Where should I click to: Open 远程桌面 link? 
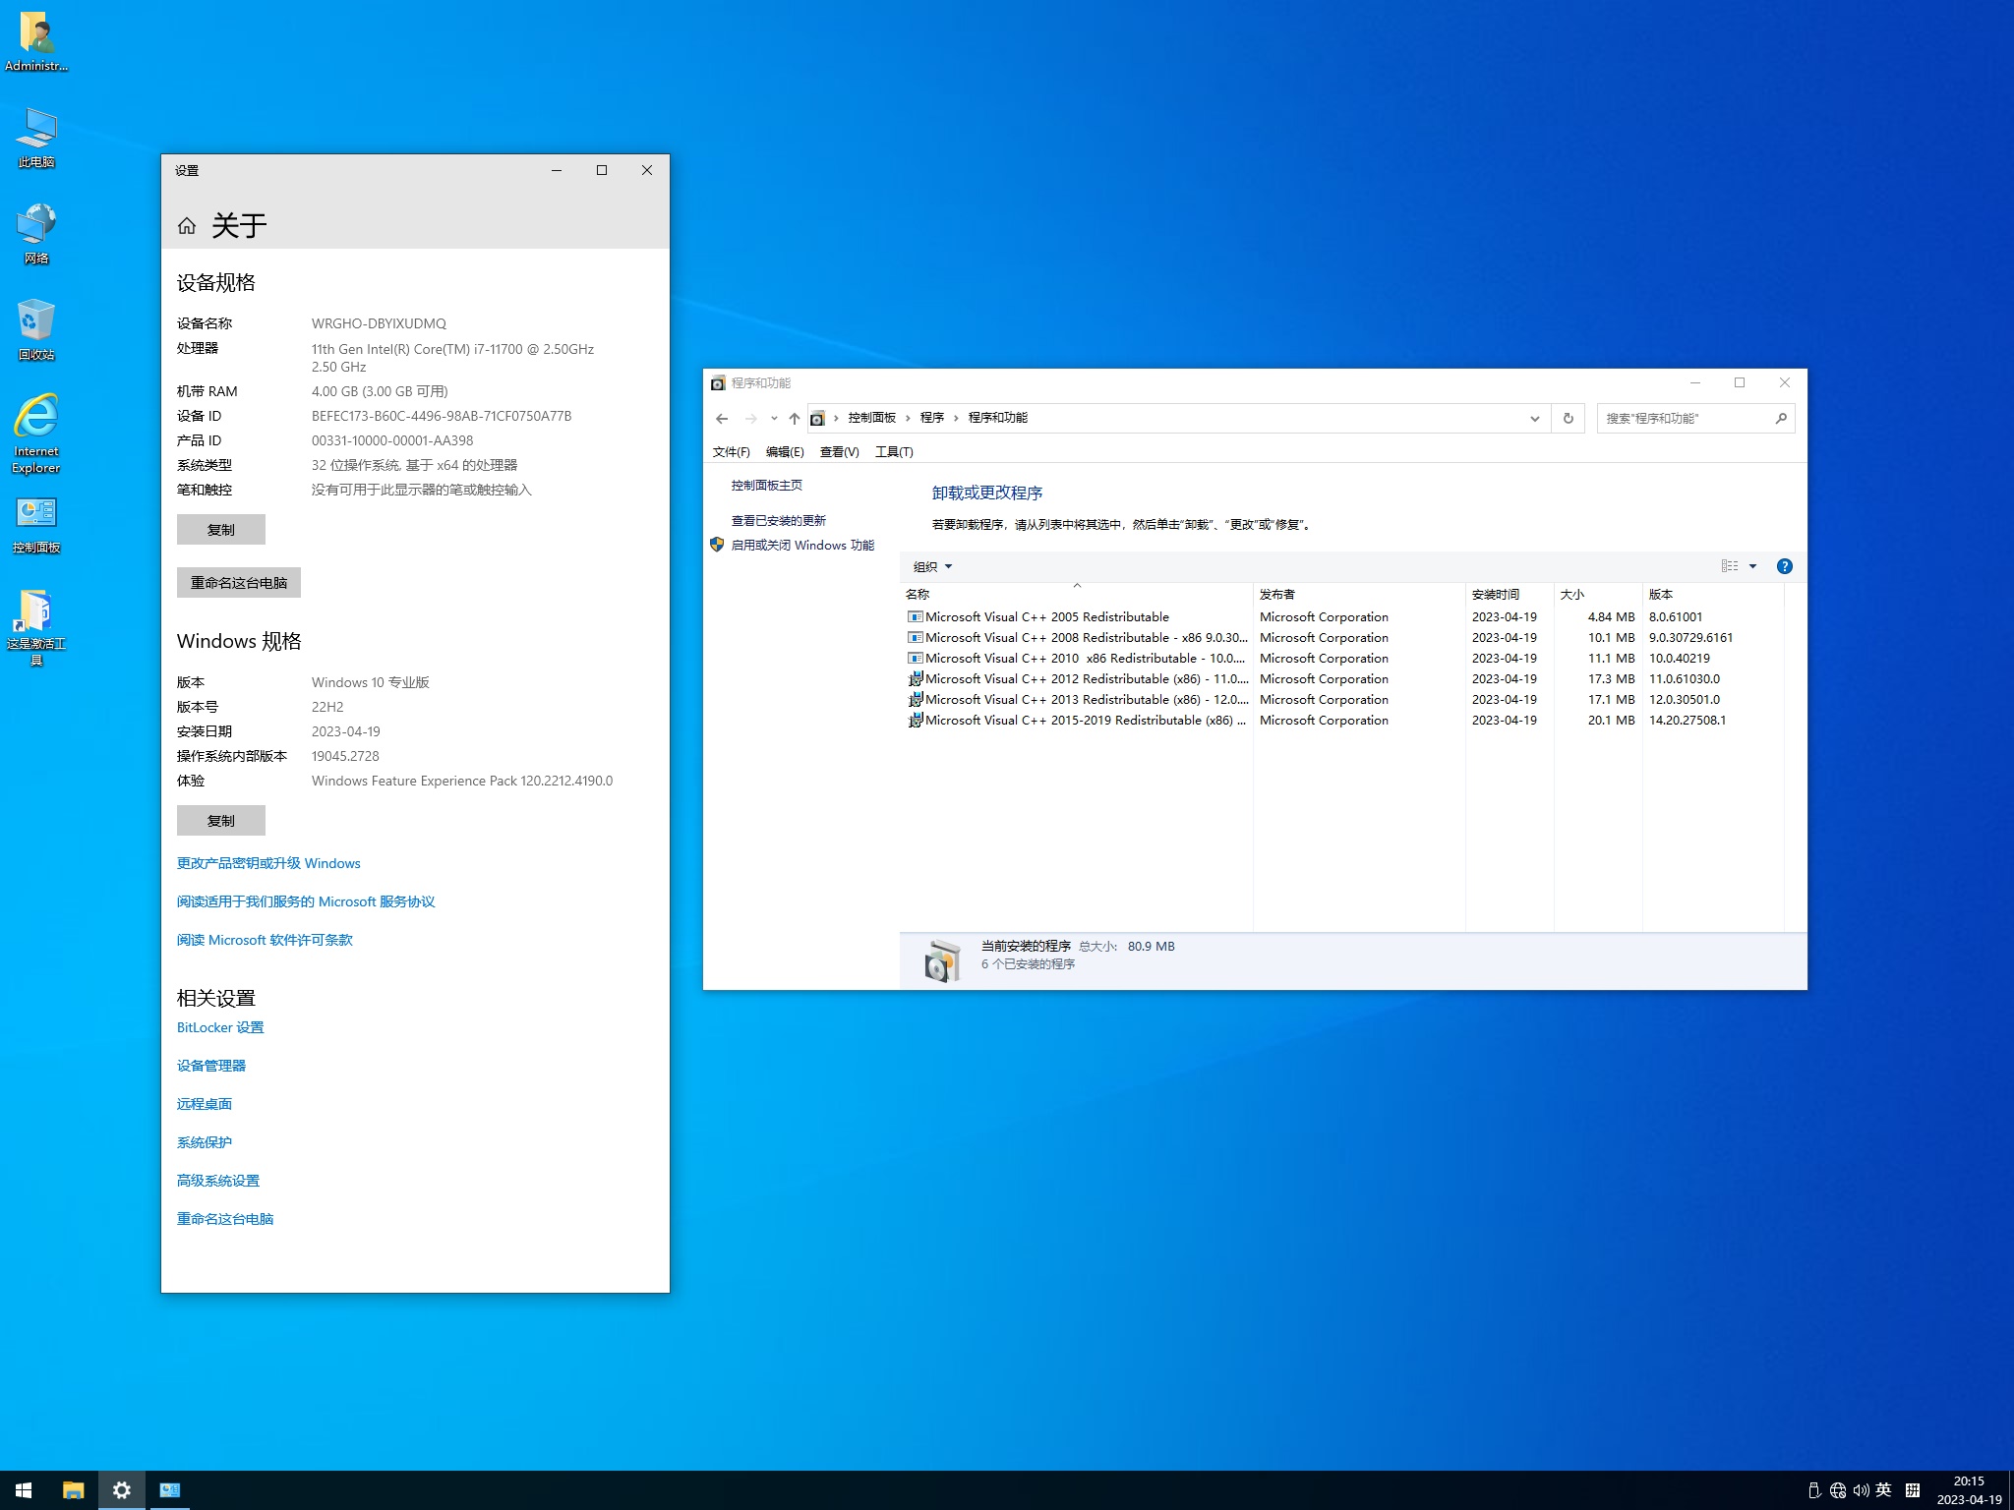click(205, 1104)
